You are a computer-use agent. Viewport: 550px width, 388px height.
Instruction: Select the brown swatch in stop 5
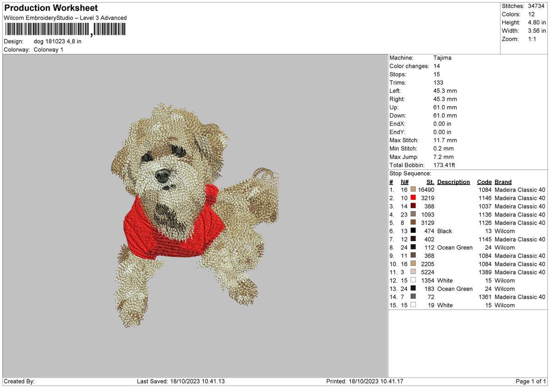[x=413, y=223]
